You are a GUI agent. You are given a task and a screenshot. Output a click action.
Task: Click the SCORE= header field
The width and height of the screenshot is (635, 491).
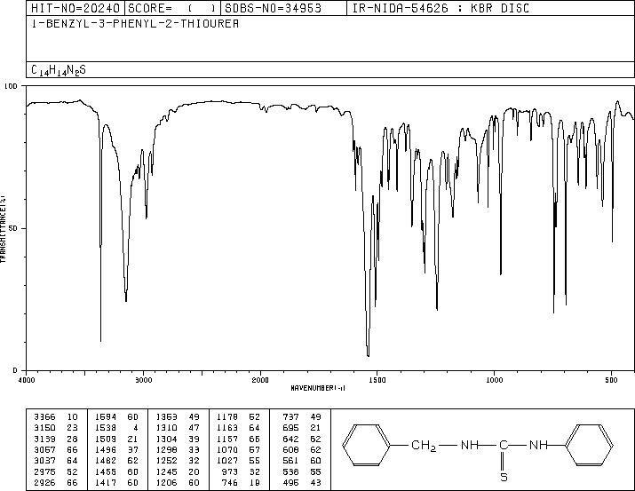tap(172, 8)
